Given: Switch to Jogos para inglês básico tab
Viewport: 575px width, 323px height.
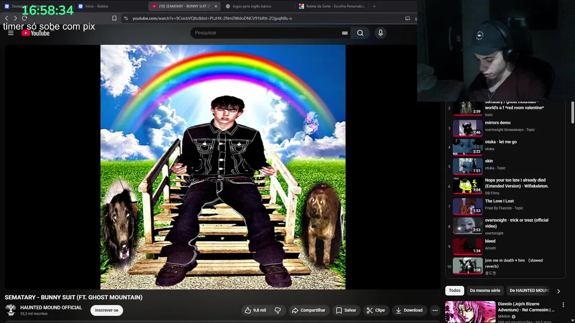Looking at the screenshot, I should click(258, 6).
